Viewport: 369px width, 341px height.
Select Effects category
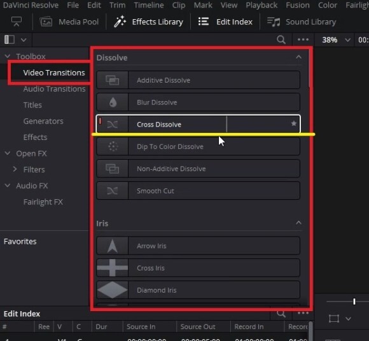click(35, 137)
